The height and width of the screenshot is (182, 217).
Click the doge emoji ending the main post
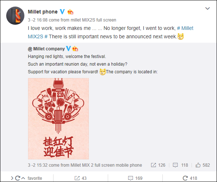click(181, 36)
